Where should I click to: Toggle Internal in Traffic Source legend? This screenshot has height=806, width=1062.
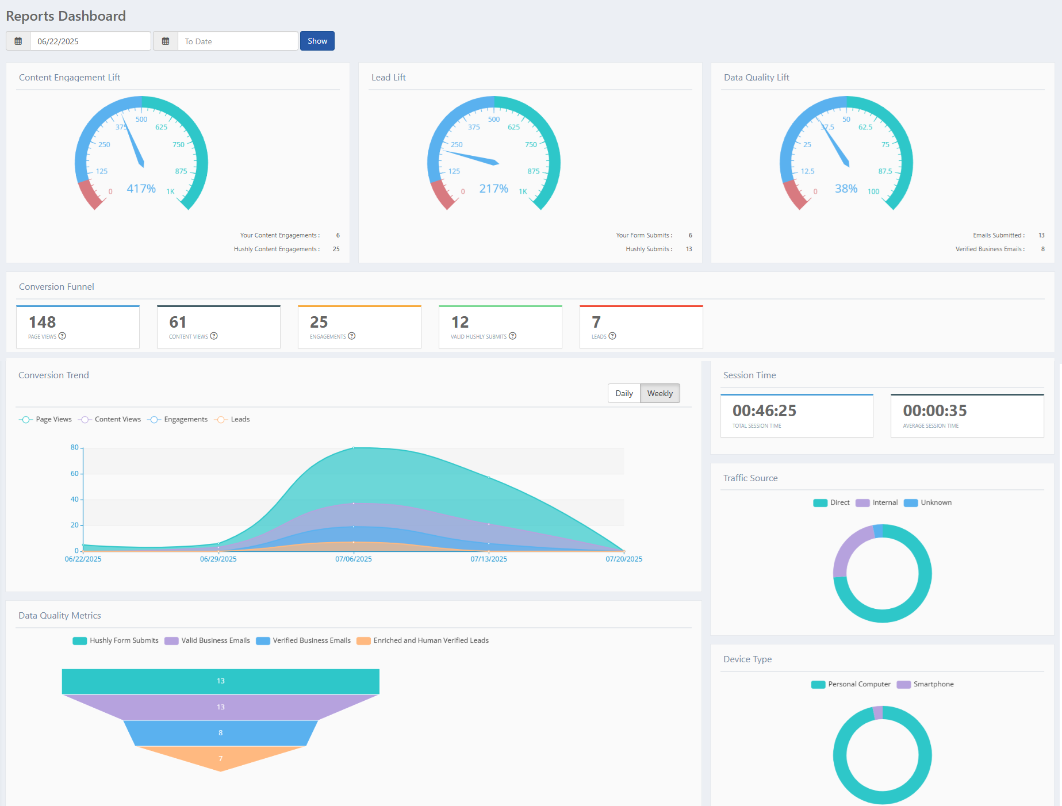point(877,502)
